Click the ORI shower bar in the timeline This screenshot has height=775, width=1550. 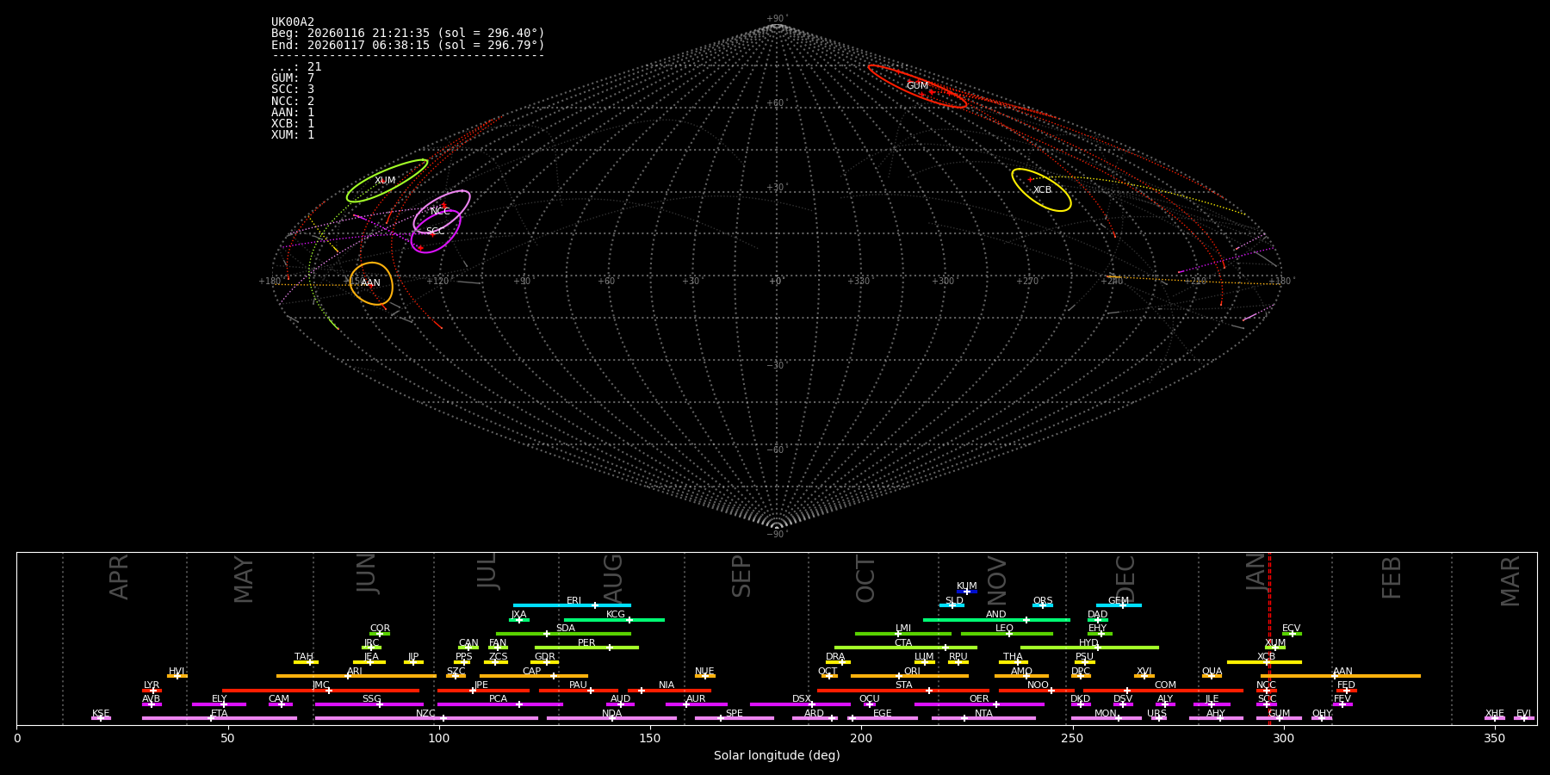(910, 676)
